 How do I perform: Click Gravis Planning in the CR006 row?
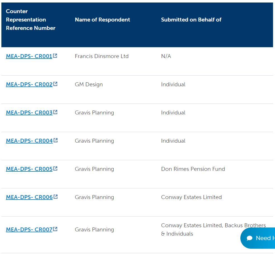(94, 197)
